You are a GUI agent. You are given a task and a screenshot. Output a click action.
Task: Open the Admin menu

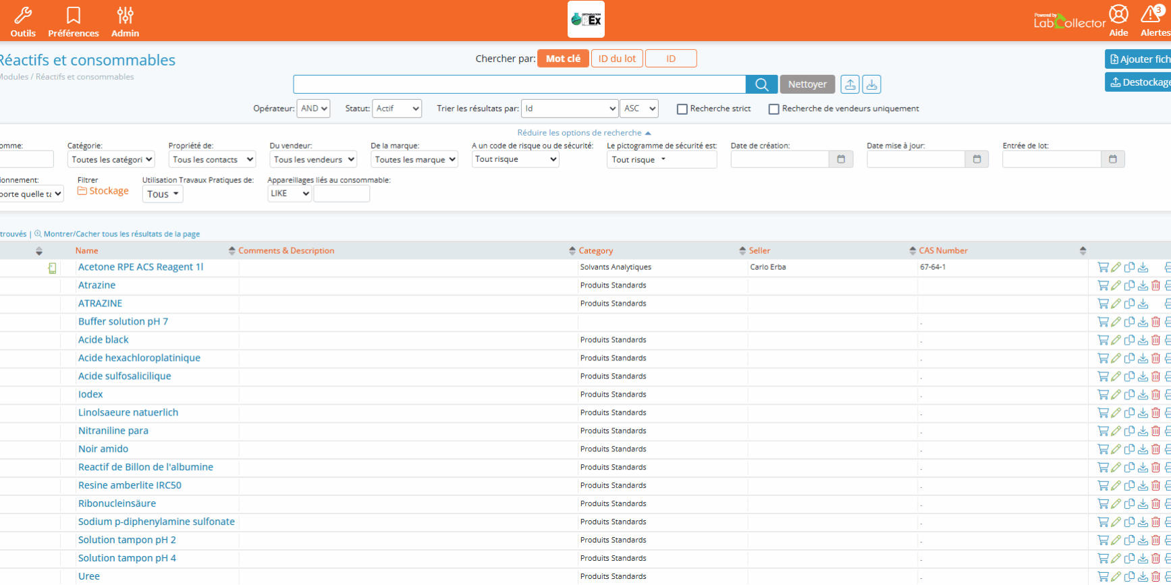coord(125,22)
